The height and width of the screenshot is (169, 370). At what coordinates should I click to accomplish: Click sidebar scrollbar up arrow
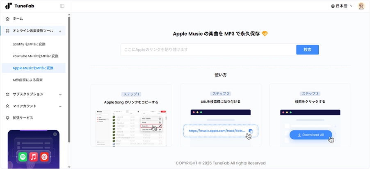pos(69,15)
